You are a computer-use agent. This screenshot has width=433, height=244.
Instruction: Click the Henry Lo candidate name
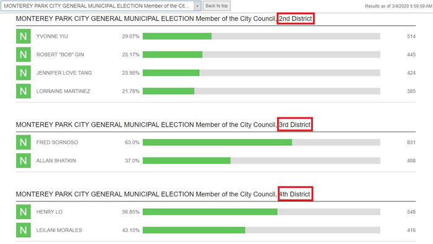pos(49,212)
